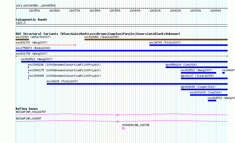Image resolution: width=235 pixels, height=143 pixels.
Task: Select the nsv831759 (Wong2007) thin brown line
Action: 122,56
